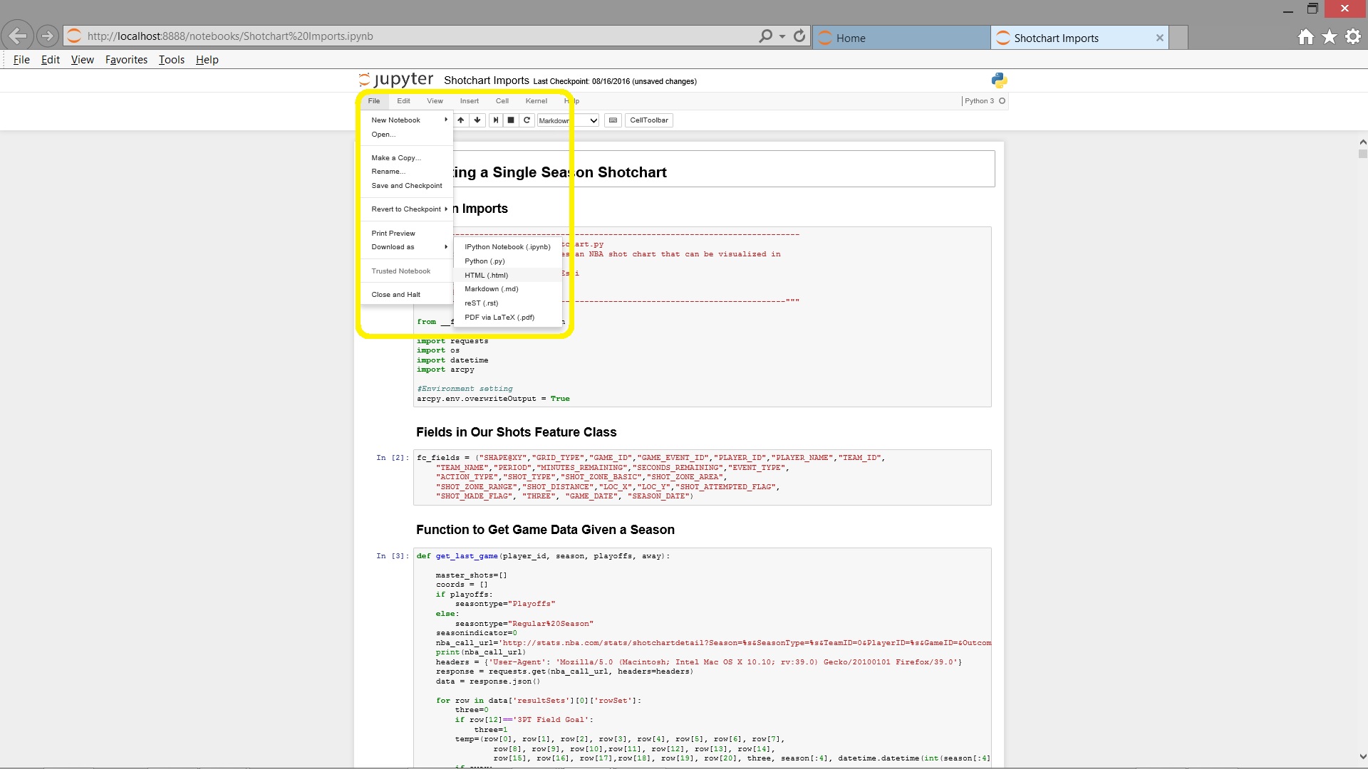The width and height of the screenshot is (1368, 769).
Task: Click the Jupyter logo
Action: (x=396, y=80)
